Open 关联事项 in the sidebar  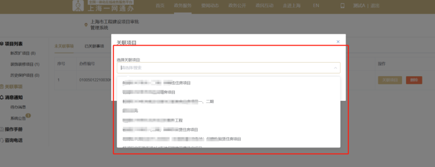tap(14, 87)
